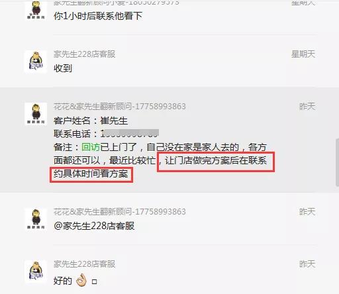Viewport: 339px width, 294px height.
Task: Click the OK hand emoji in reply
Action: [81, 280]
